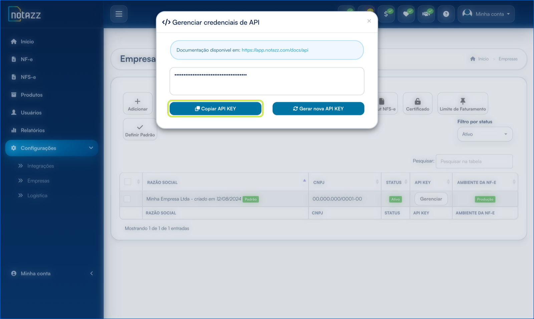
Task: Sort table by API KEY column header
Action: click(x=431, y=182)
